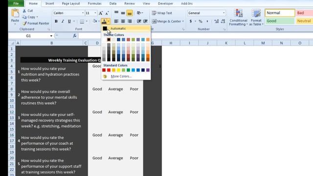Click the Insert Function fx icon
Image resolution: width=313 pixels, height=176 pixels.
pos(75,36)
